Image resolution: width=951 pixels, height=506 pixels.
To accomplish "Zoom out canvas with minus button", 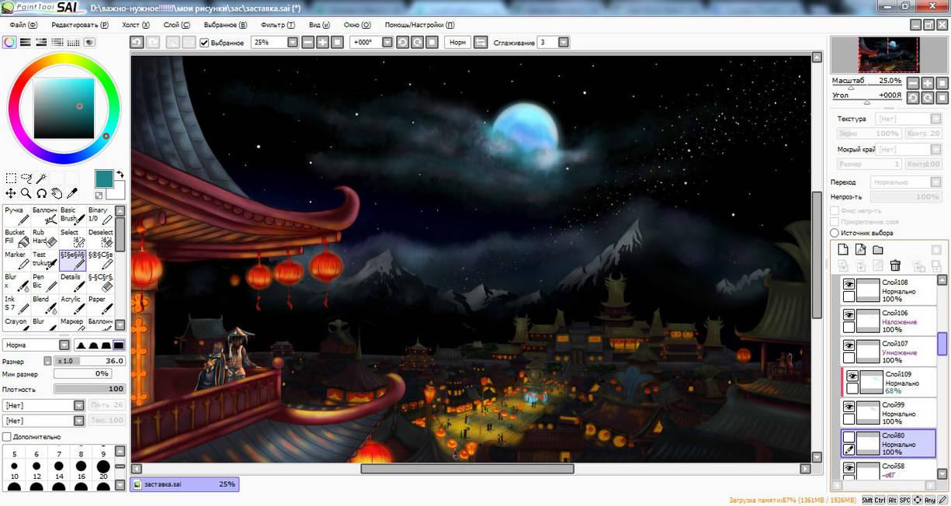I will coord(309,42).
